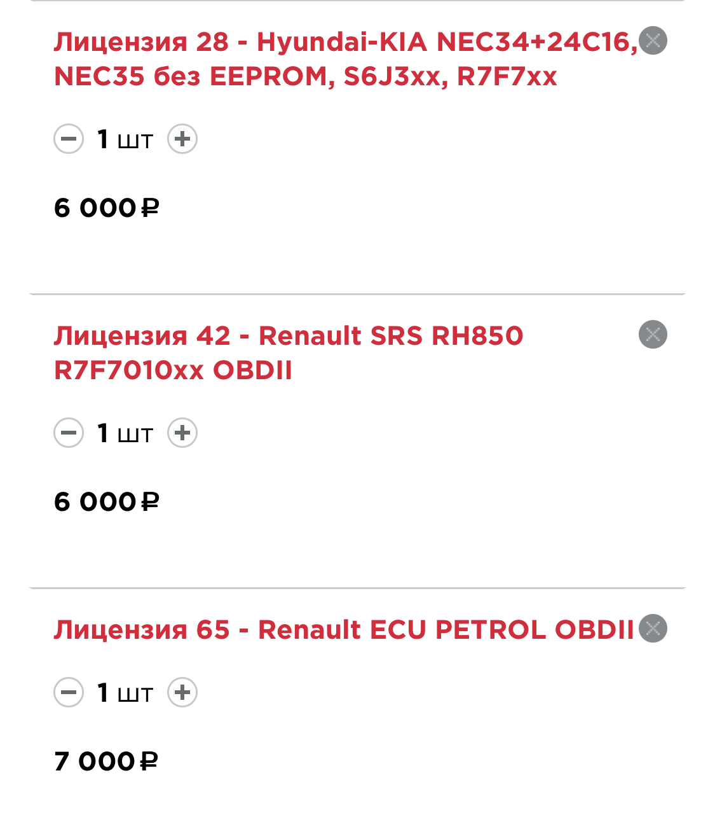
Task: Remove Лицензия 28 Hyundai-KIA from cart
Action: click(x=653, y=41)
